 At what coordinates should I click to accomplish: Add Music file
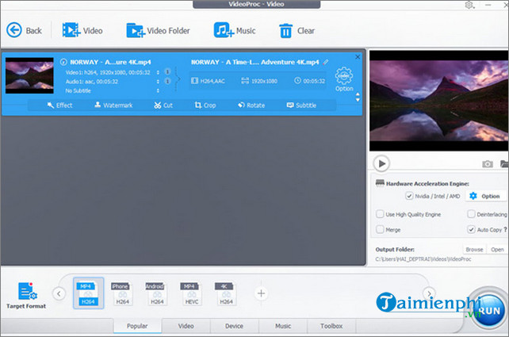coord(235,30)
